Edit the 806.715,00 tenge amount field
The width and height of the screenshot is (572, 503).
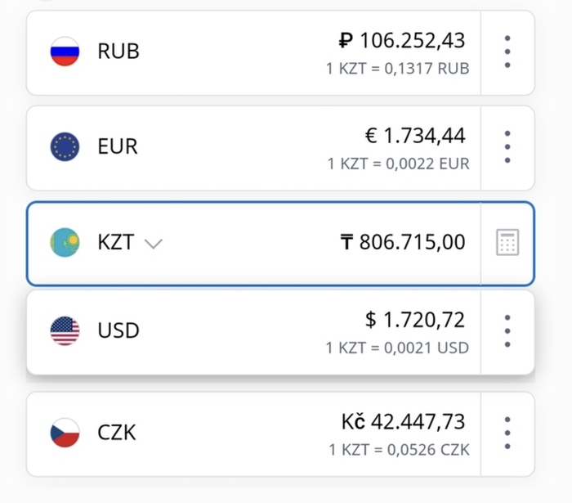[x=403, y=242]
